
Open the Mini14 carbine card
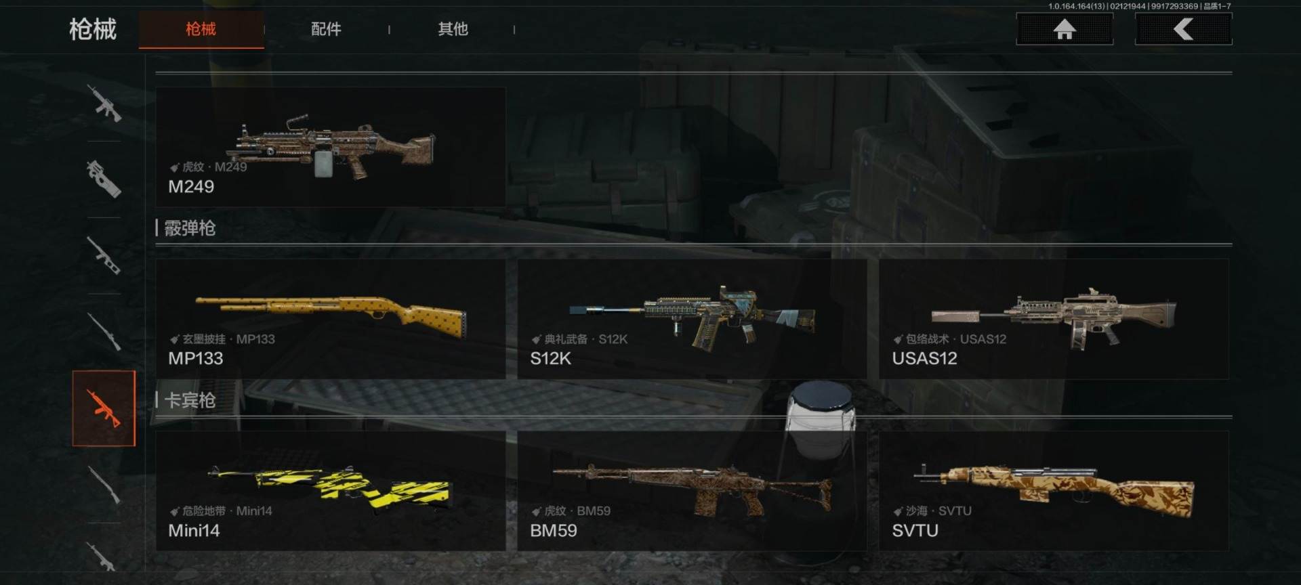point(331,491)
